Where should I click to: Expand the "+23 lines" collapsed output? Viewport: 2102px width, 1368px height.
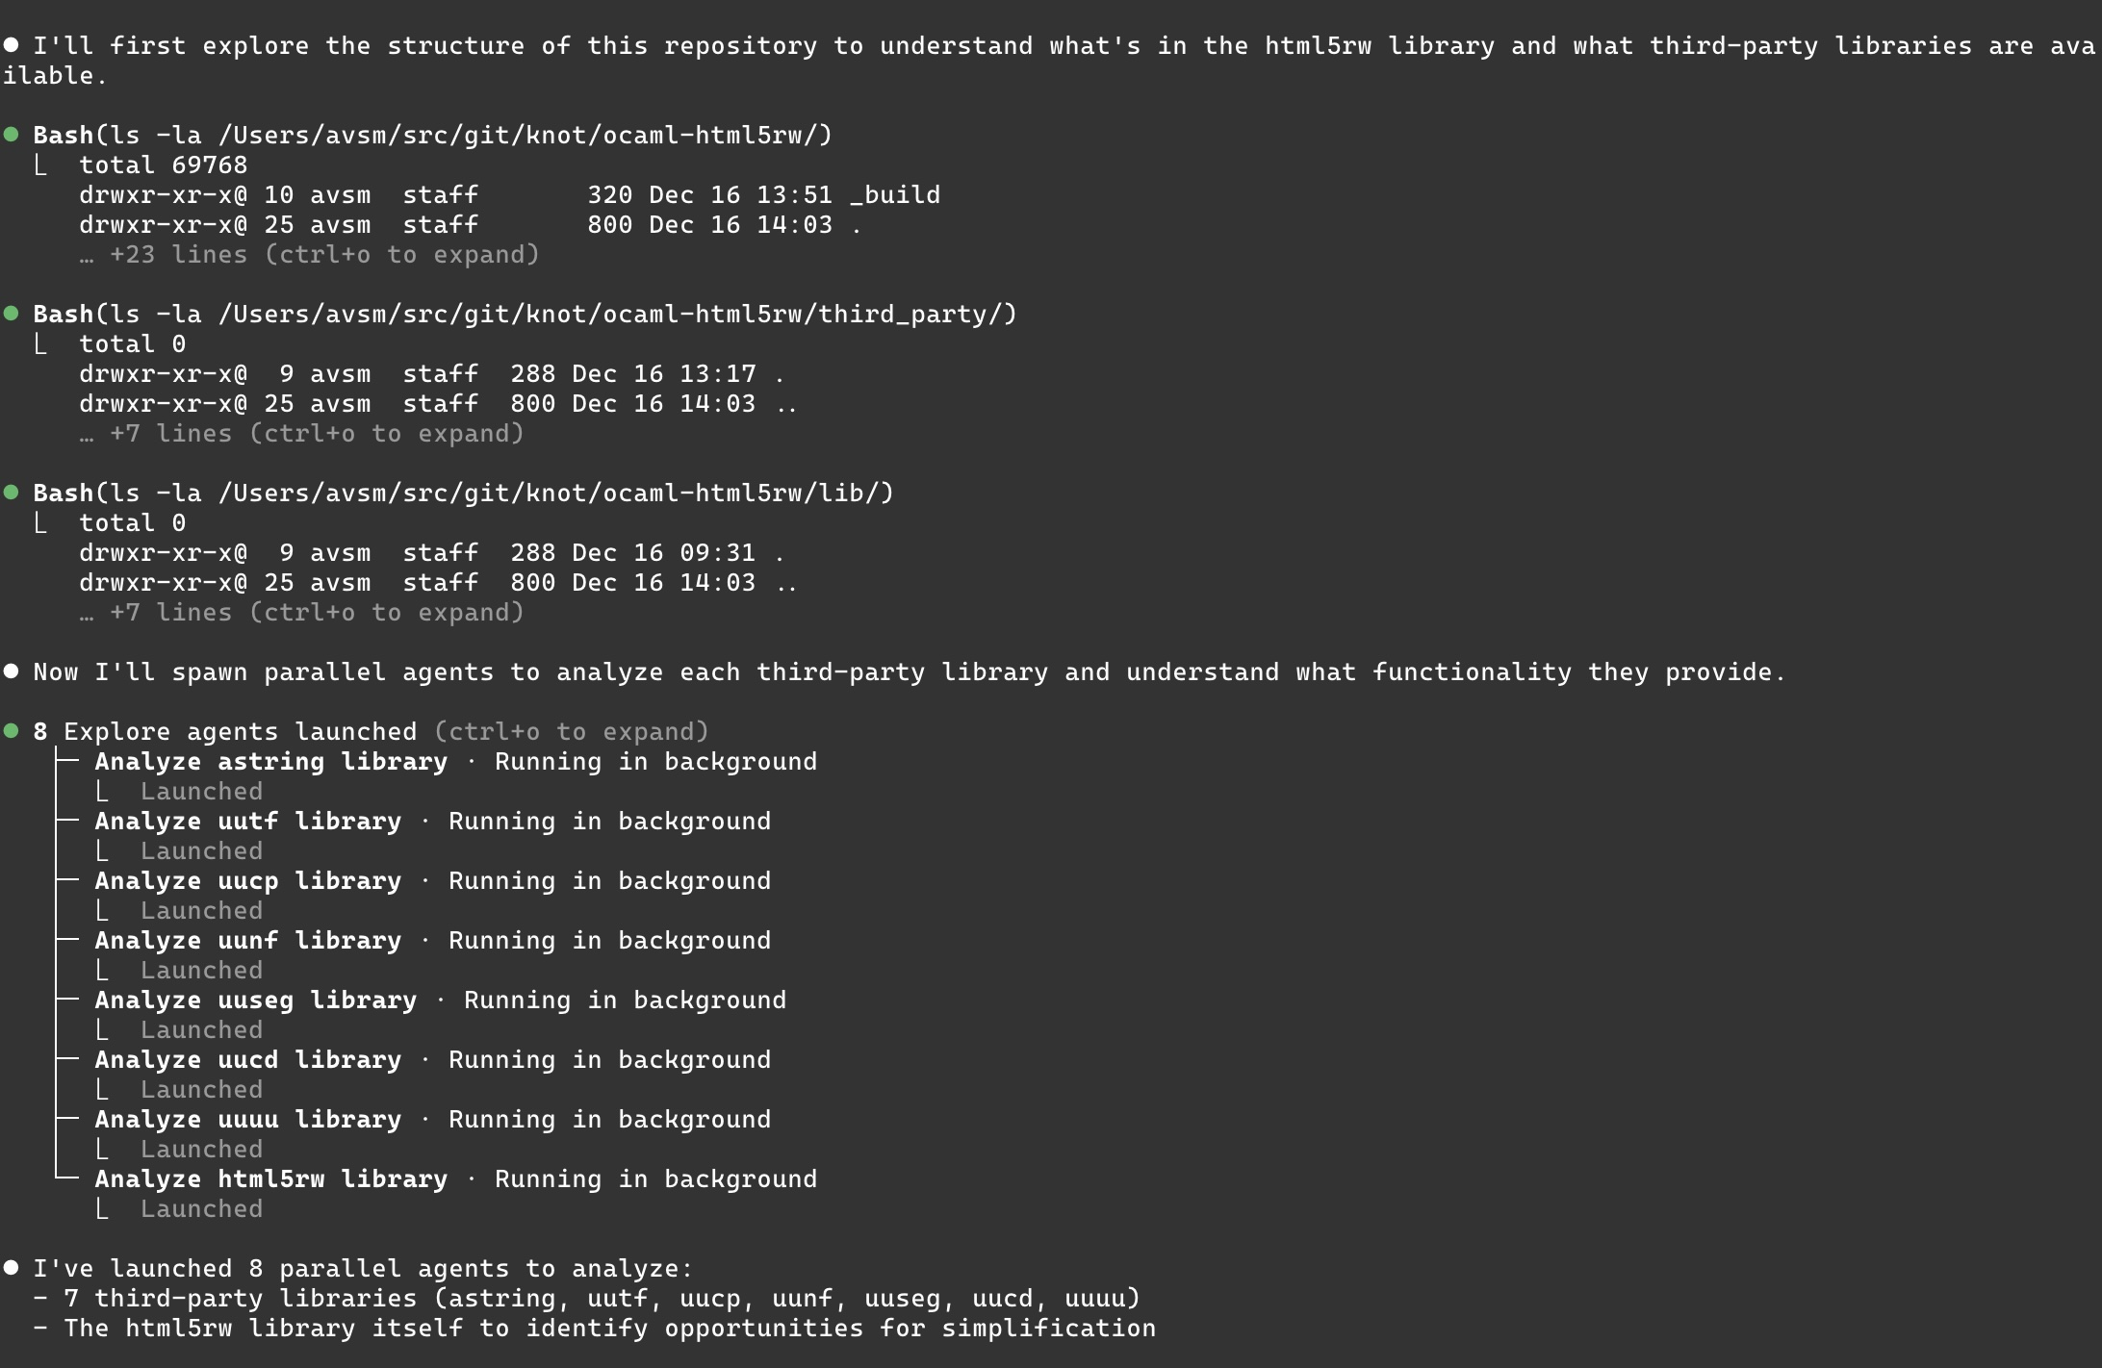click(x=309, y=254)
